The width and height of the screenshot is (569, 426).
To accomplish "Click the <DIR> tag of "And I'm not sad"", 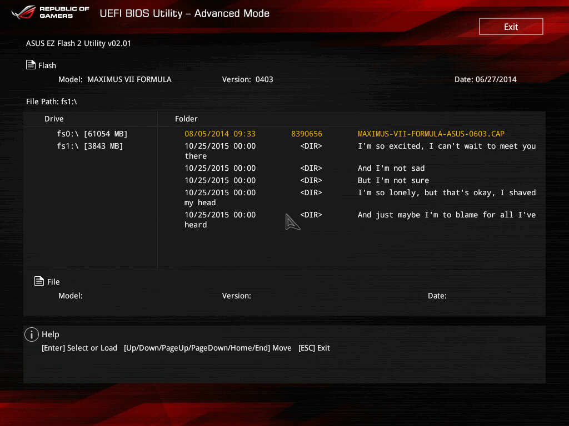I will point(311,168).
